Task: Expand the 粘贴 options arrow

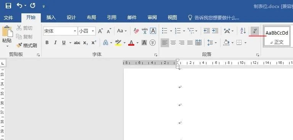Action: (8, 46)
